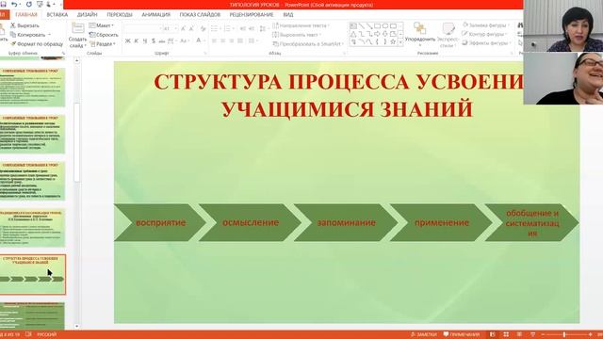Open Заливка фигуры fill color
This screenshot has width=603, height=339.
coord(486,25)
